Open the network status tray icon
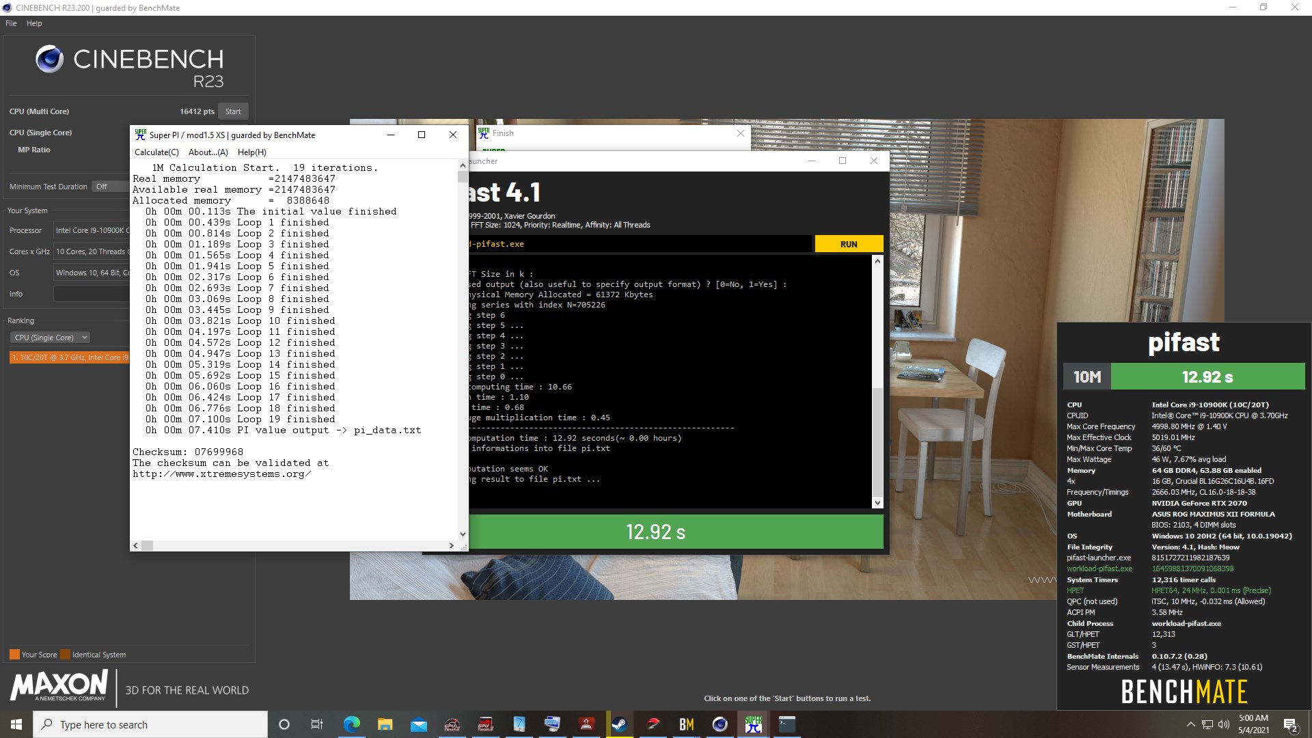 tap(1207, 724)
